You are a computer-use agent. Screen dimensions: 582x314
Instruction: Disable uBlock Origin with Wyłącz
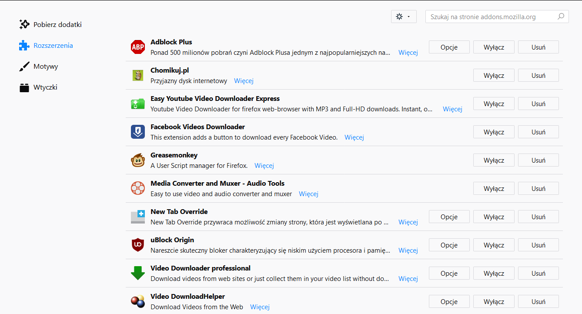[x=494, y=245]
